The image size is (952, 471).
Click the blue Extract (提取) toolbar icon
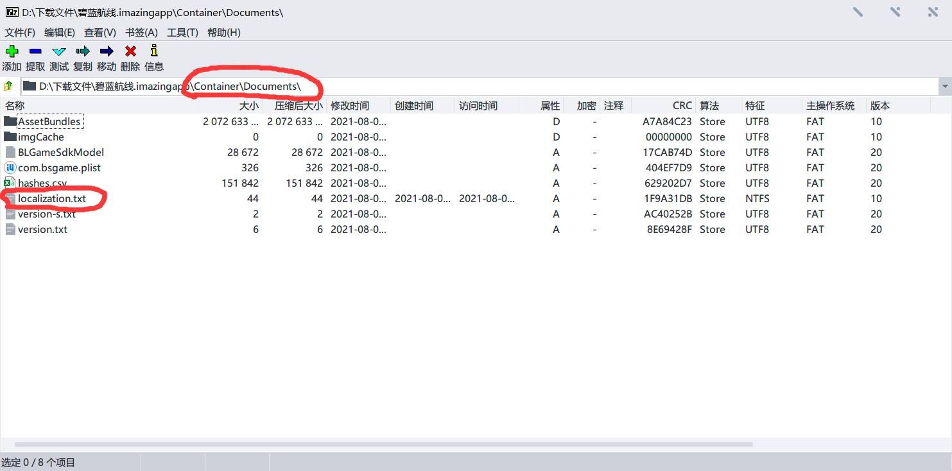[35, 51]
